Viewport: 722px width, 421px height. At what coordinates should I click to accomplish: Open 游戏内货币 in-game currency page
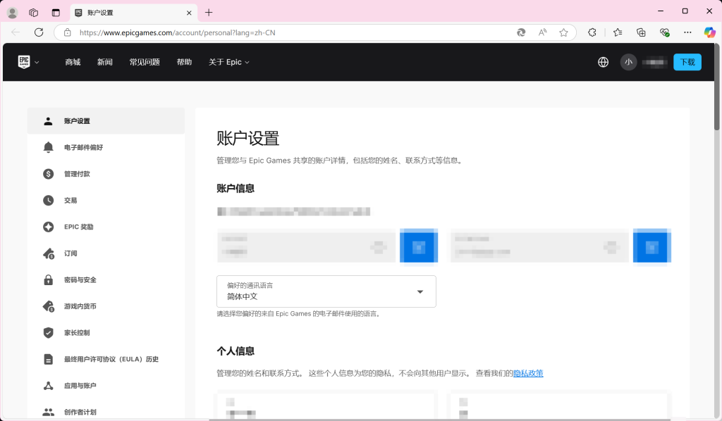[x=80, y=306]
